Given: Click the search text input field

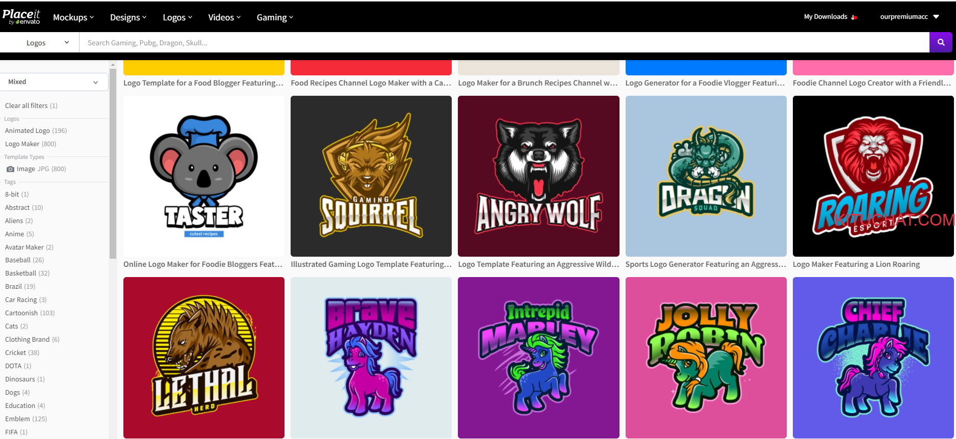Looking at the screenshot, I should (504, 43).
